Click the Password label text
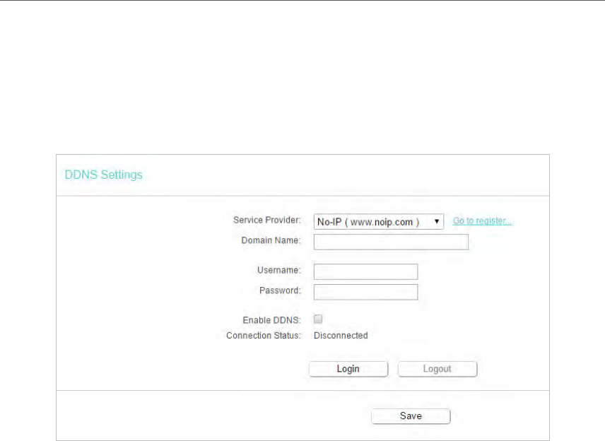 point(280,290)
